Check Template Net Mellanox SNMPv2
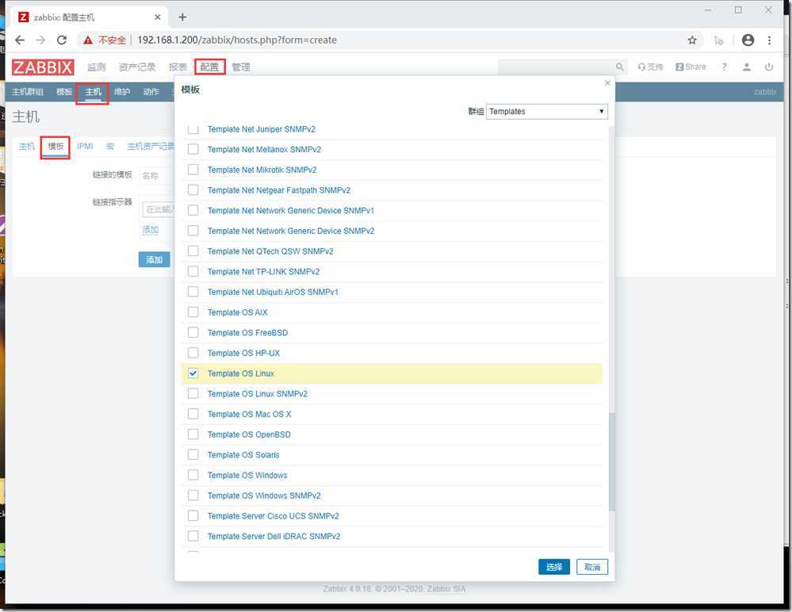Image resolution: width=792 pixels, height=612 pixels. click(193, 149)
